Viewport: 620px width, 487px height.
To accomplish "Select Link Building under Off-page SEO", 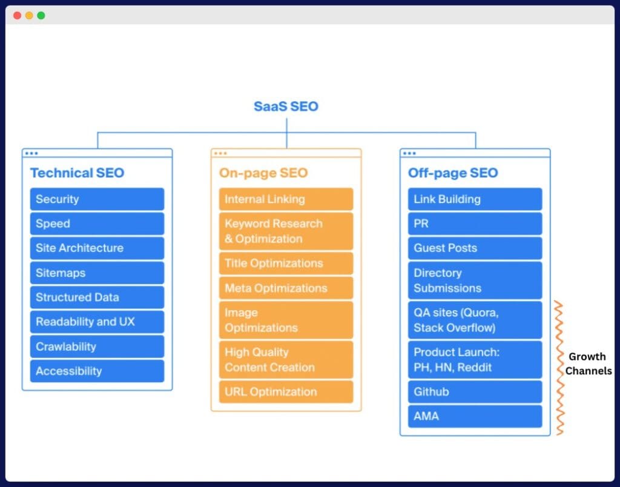I will point(475,199).
